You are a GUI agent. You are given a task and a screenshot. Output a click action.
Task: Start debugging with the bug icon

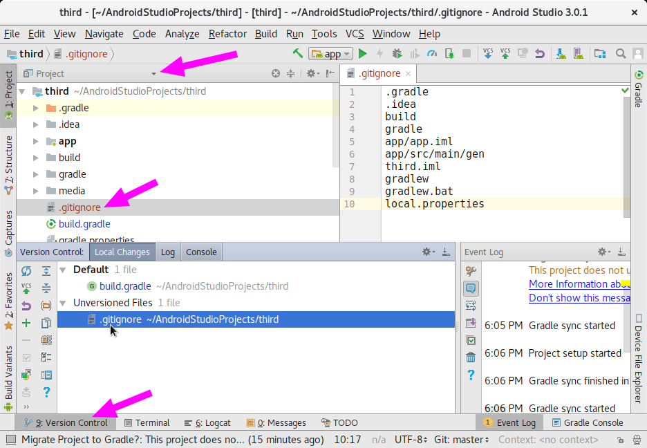click(397, 54)
